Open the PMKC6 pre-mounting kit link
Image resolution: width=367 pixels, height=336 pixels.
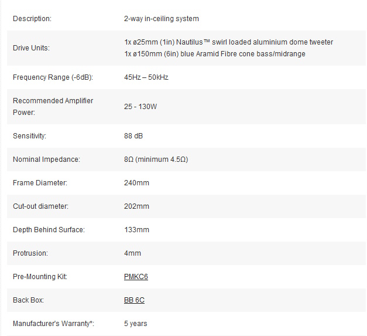tap(136, 277)
